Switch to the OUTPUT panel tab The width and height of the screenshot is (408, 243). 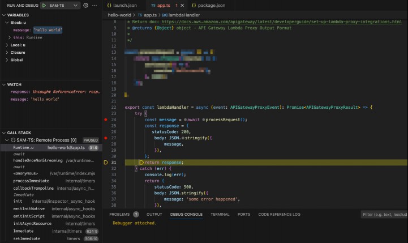154,214
